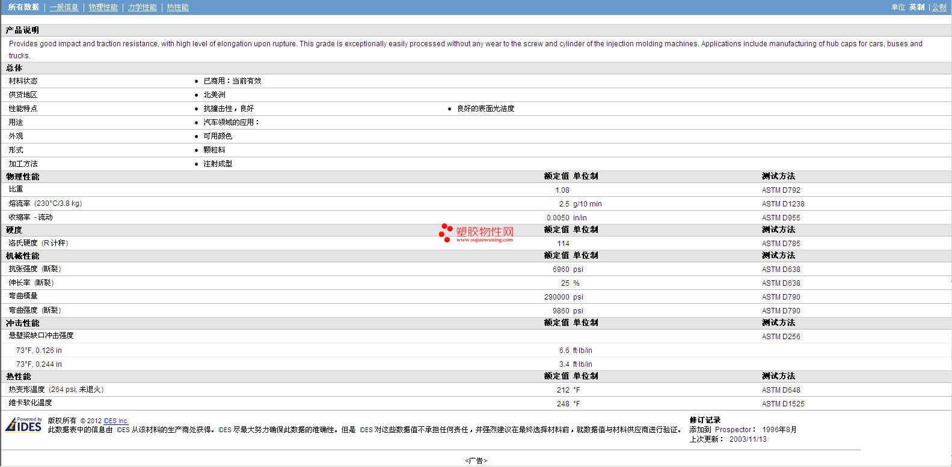Click ASTM D785 test method

pos(781,244)
